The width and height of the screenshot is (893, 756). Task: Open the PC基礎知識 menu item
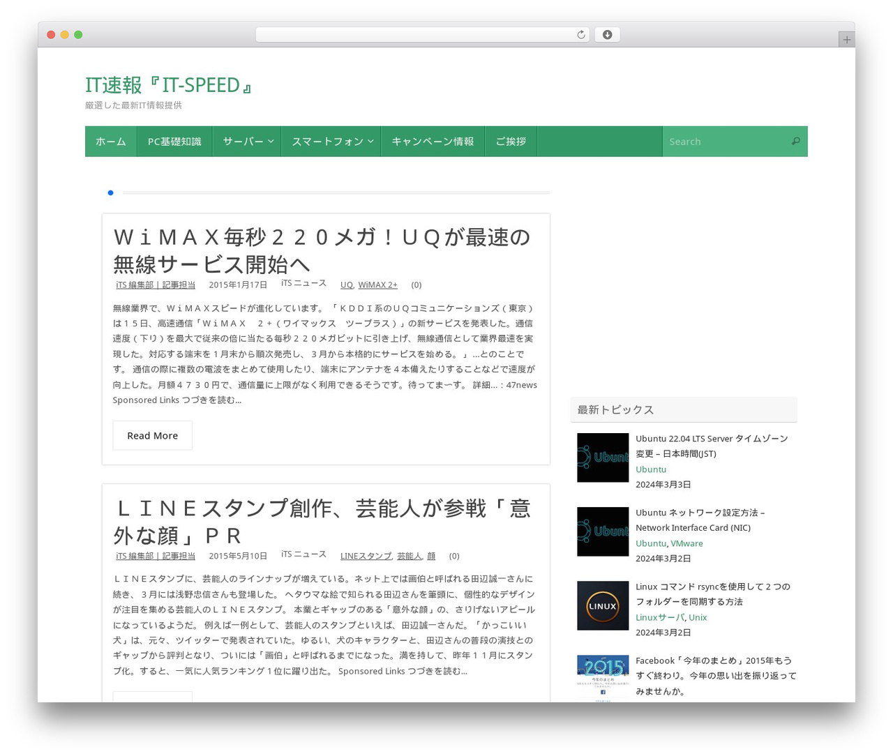(x=174, y=142)
